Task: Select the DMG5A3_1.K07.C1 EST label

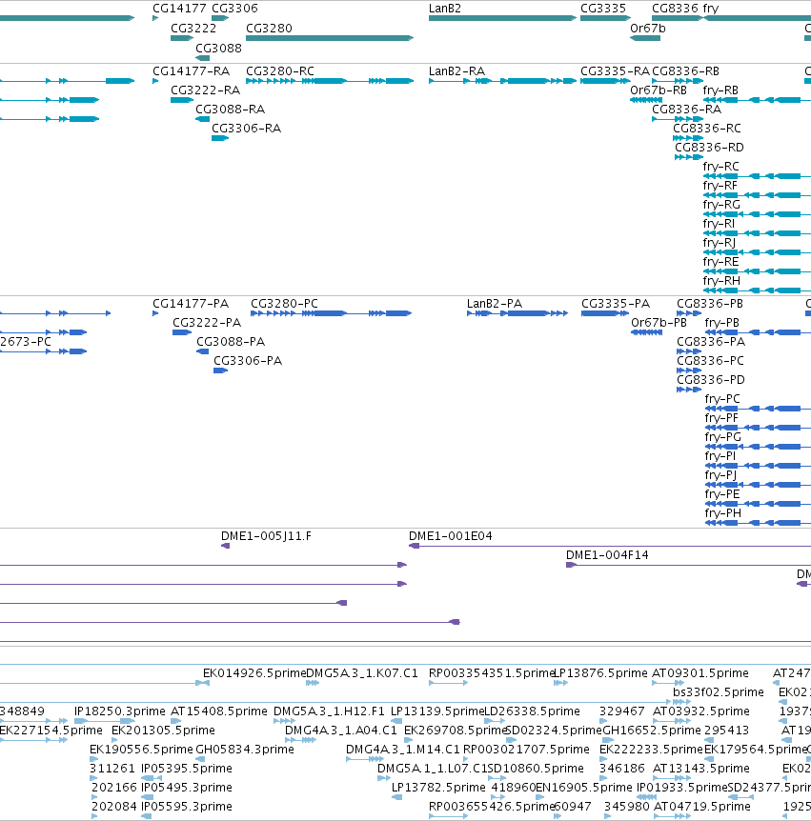Action: 361,673
